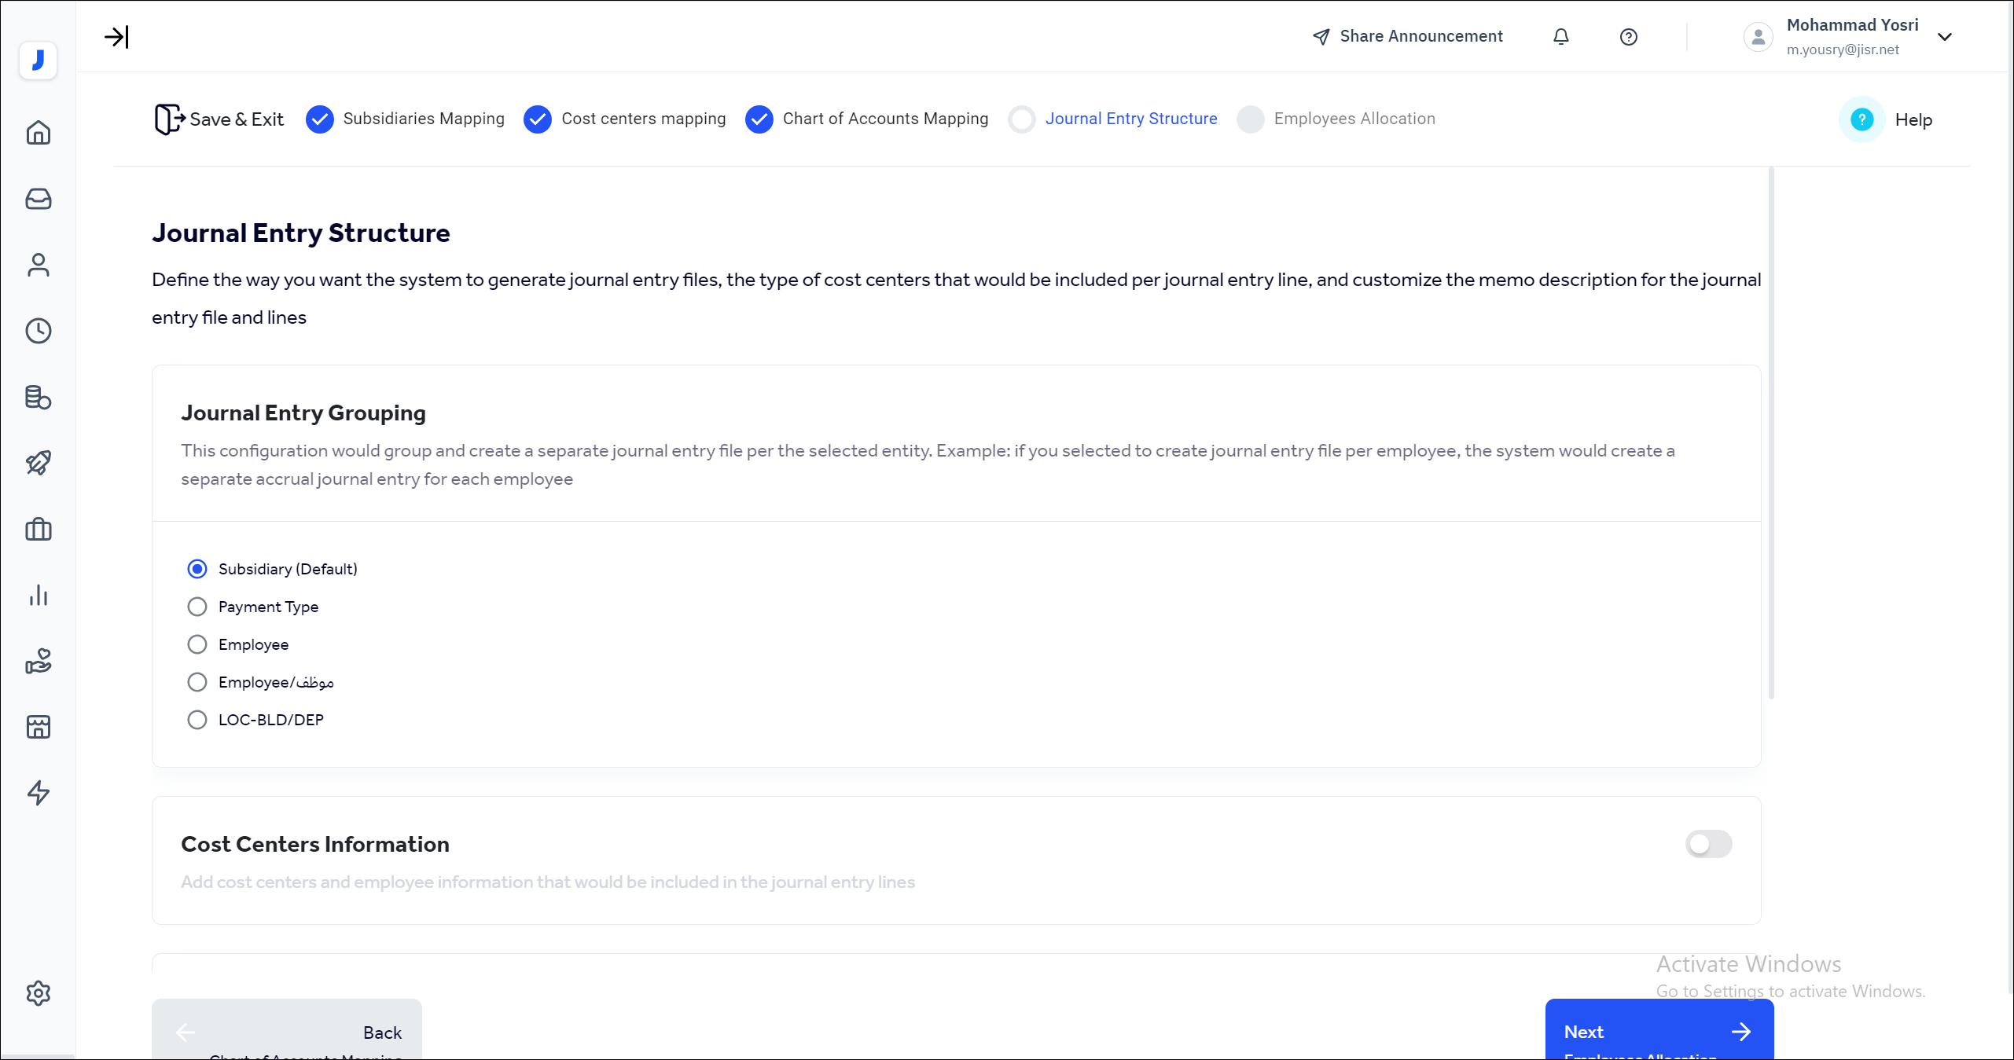Switch to the Subsidiaries Mapping step
The image size is (2014, 1060).
pos(424,119)
